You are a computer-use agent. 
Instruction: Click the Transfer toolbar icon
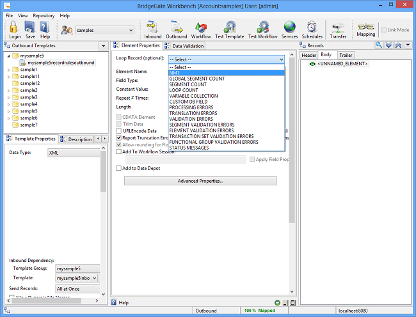pyautogui.click(x=338, y=28)
